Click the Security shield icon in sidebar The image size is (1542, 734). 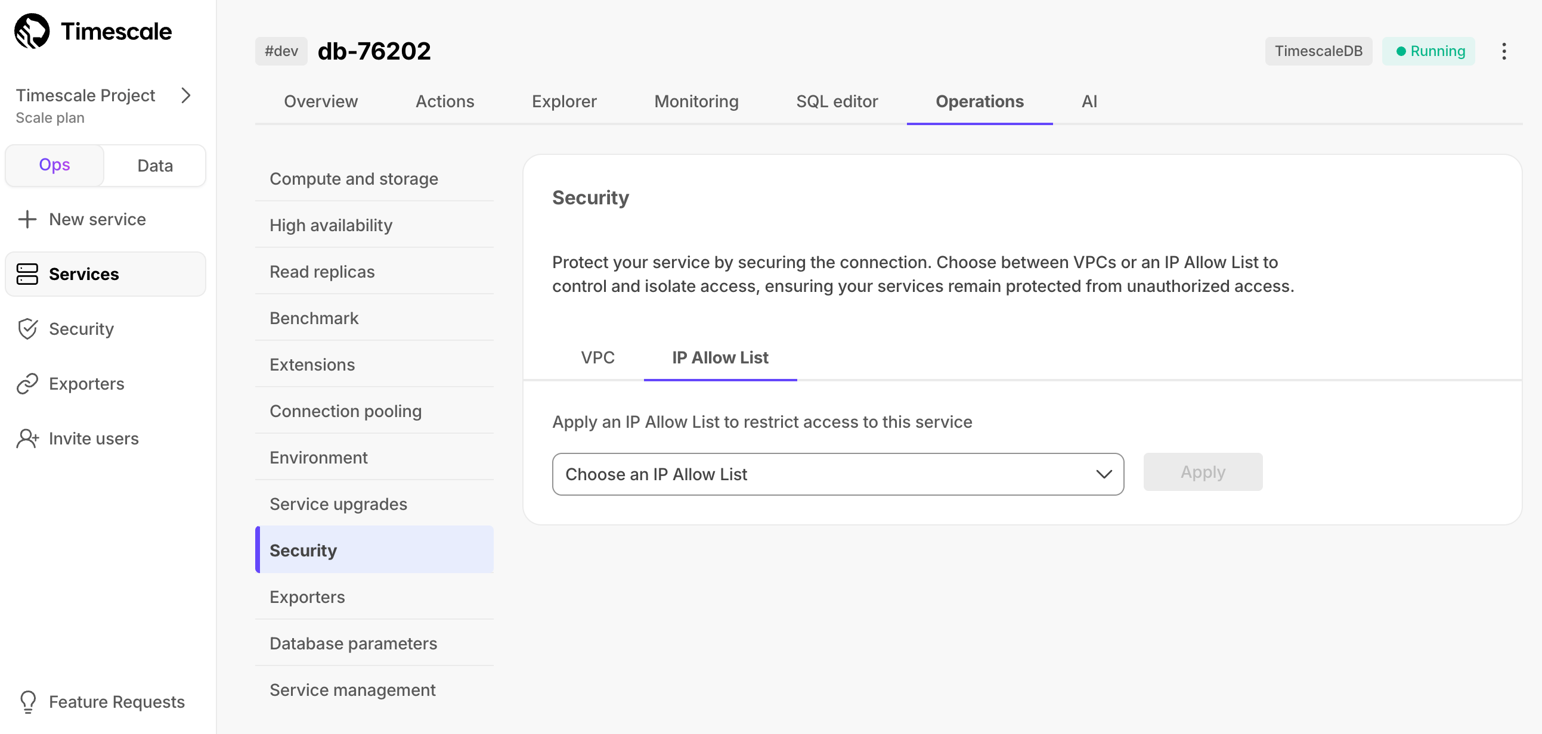point(27,329)
